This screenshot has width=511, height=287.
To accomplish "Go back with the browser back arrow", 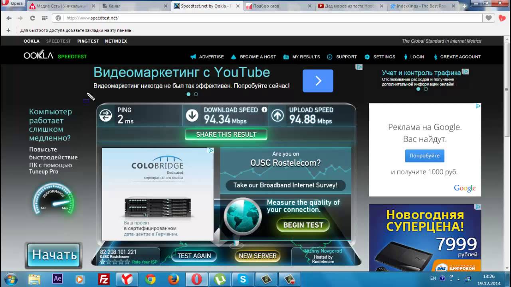I will tap(8, 18).
